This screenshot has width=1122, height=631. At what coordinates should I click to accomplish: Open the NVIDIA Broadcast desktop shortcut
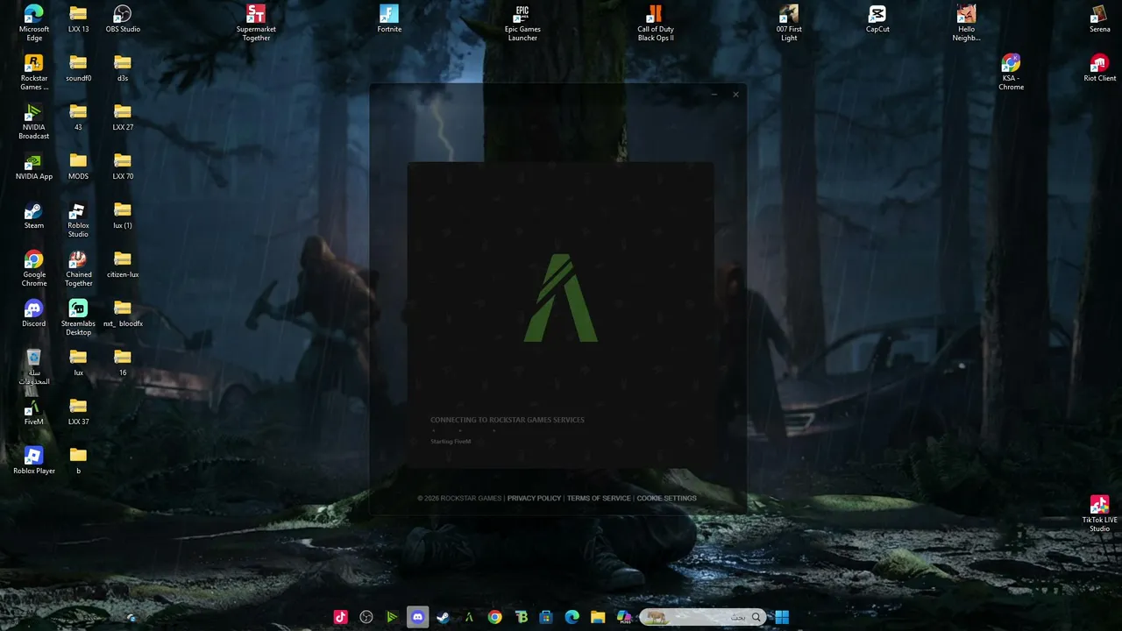[x=34, y=121]
